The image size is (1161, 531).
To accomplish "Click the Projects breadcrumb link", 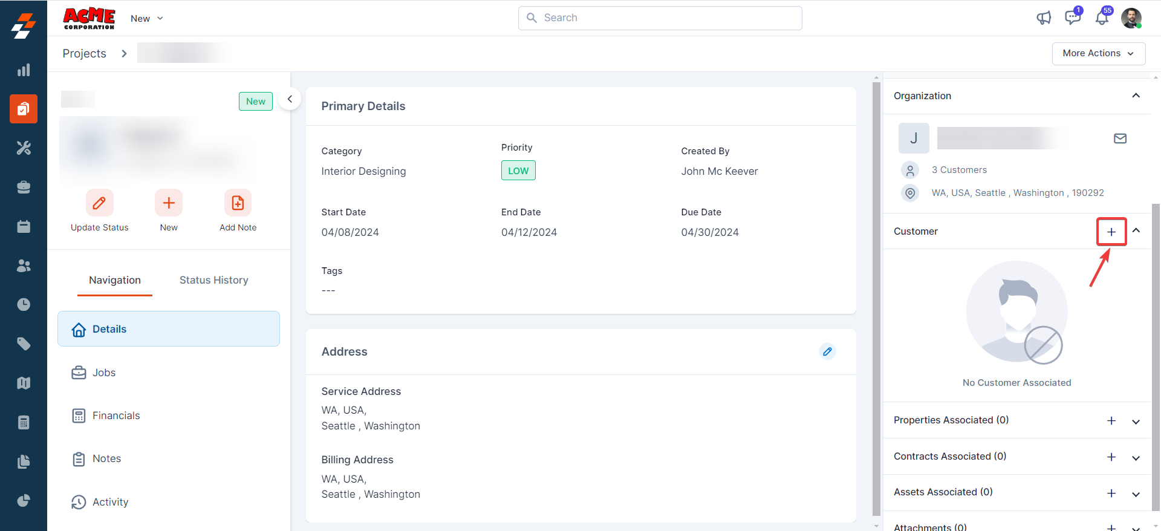I will 85,53.
